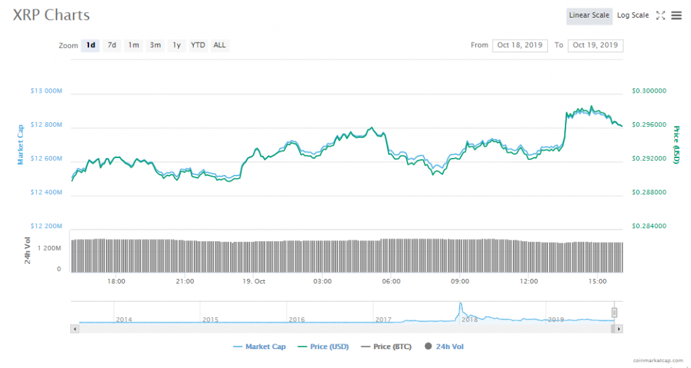This screenshot has height=368, width=691.
Task: Edit the To date field Oct 19, 2019
Action: (595, 45)
